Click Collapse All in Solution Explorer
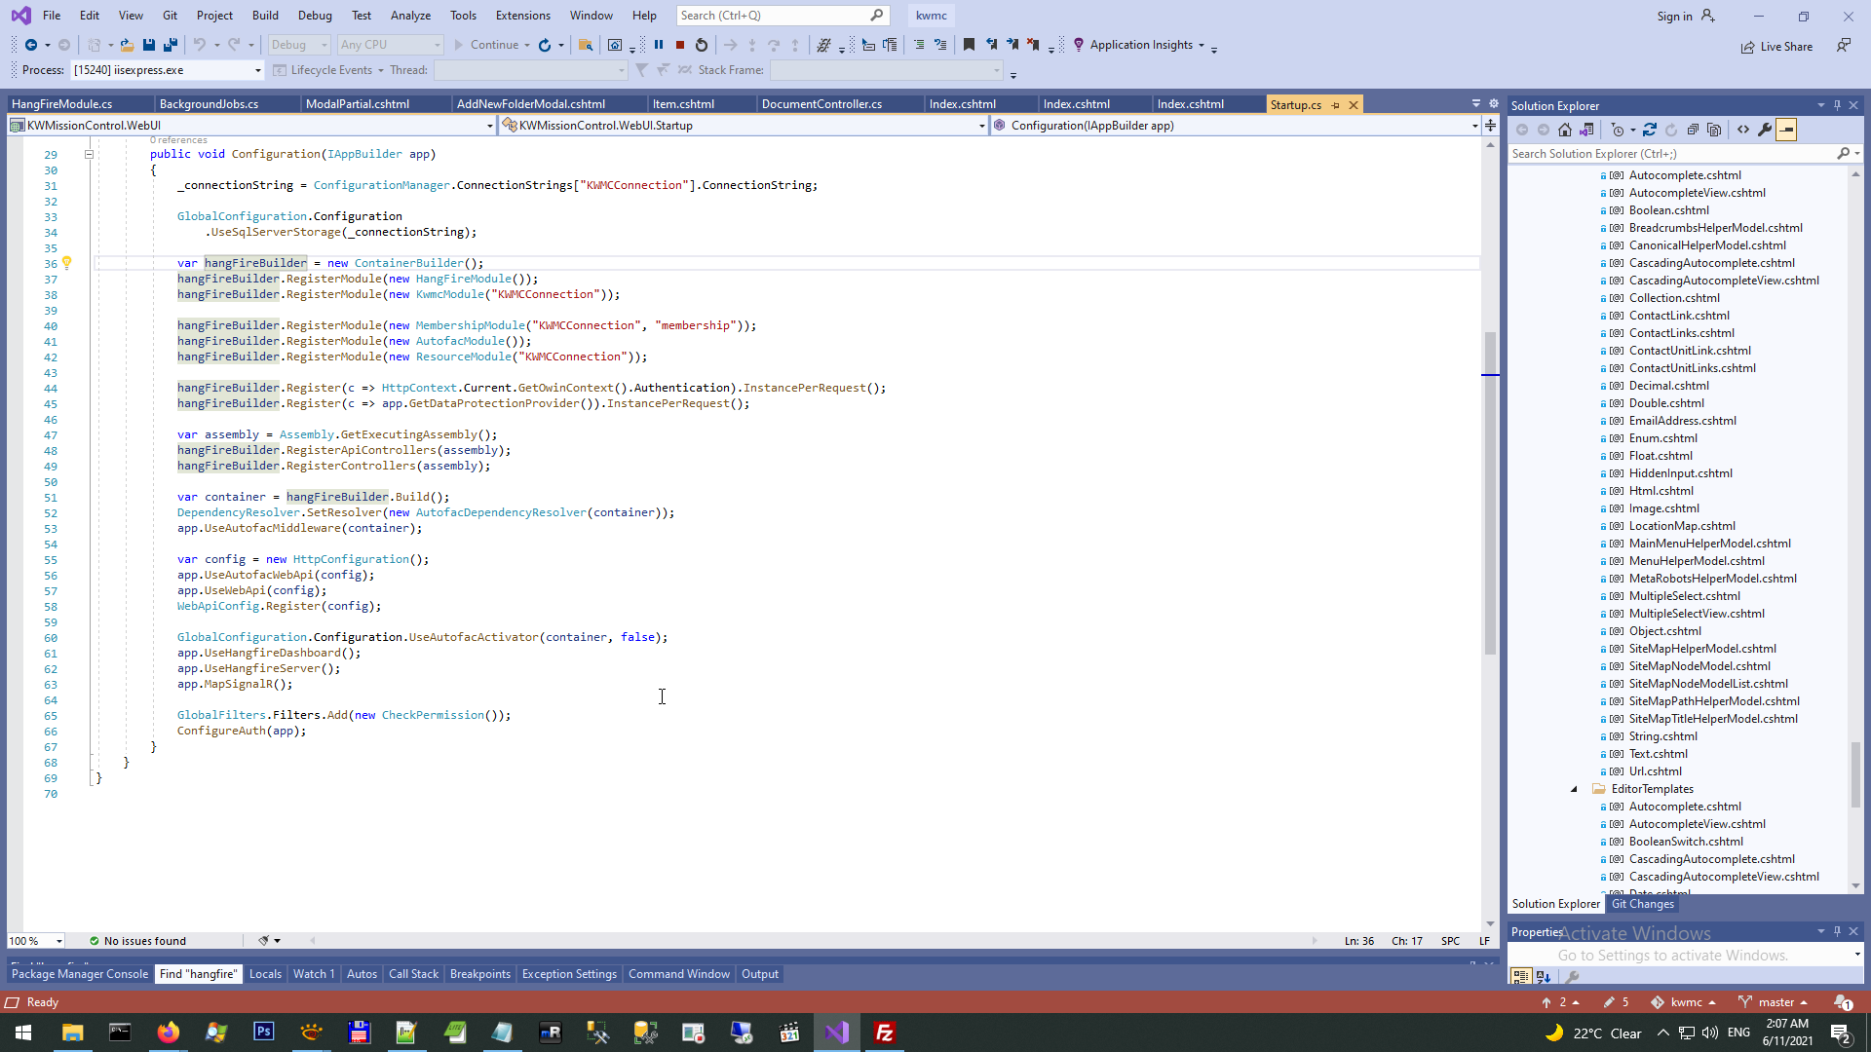The height and width of the screenshot is (1052, 1871). tap(1693, 130)
